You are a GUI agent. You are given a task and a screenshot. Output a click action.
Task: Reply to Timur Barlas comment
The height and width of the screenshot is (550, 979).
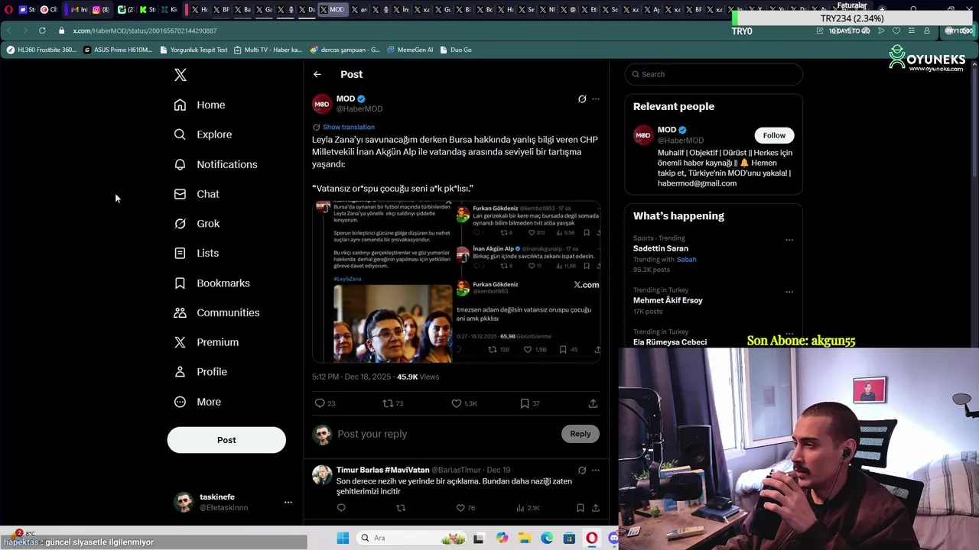341,508
